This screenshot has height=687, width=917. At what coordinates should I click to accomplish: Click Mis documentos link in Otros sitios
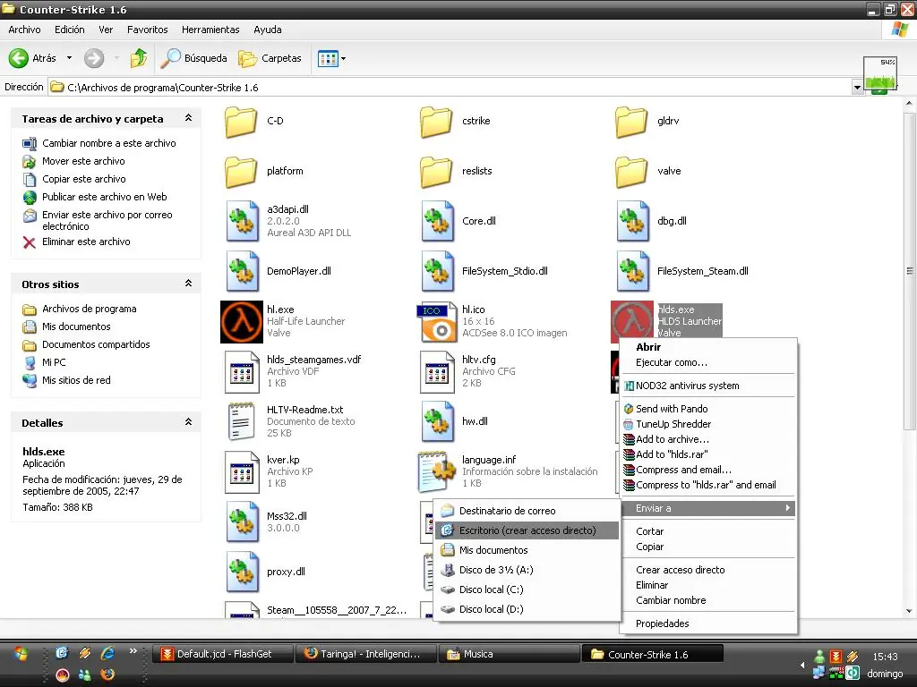click(76, 327)
